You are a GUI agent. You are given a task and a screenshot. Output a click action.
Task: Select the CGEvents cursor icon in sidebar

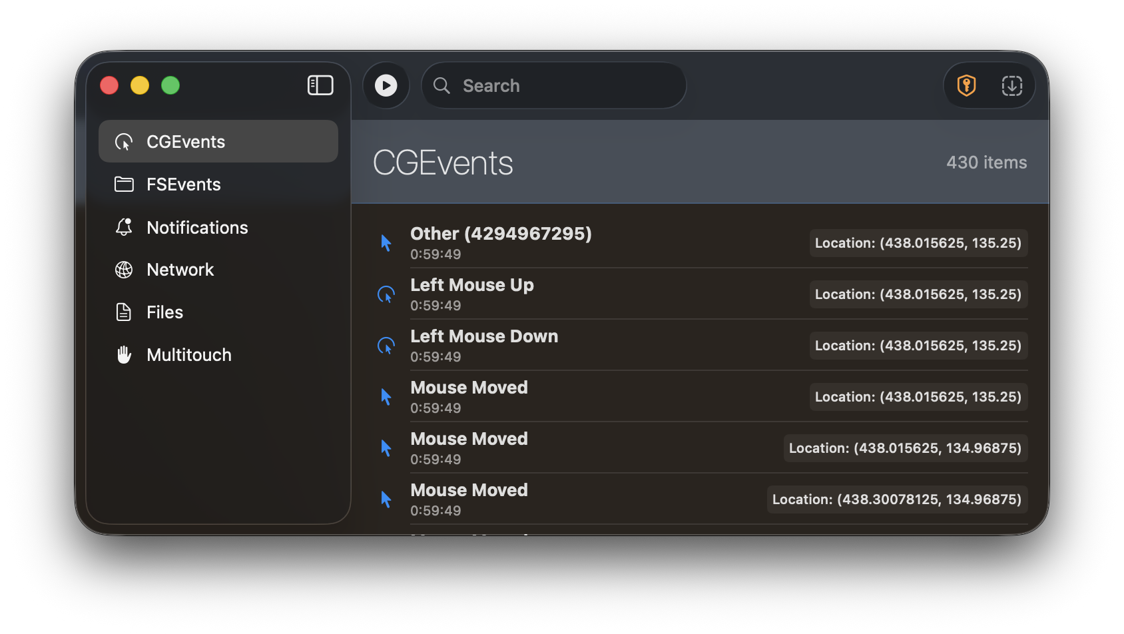click(x=124, y=141)
